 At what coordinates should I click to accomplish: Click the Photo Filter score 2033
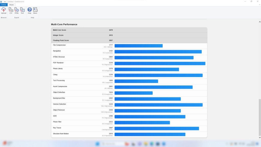(111, 122)
